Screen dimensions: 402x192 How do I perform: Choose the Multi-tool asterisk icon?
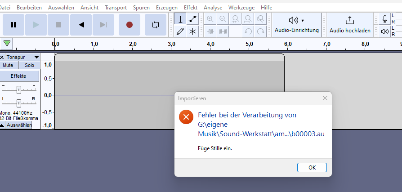(193, 31)
